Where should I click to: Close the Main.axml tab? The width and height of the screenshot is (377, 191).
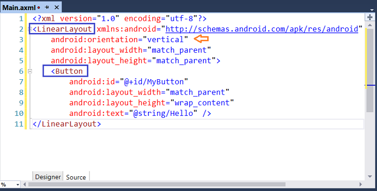pyautogui.click(x=57, y=8)
